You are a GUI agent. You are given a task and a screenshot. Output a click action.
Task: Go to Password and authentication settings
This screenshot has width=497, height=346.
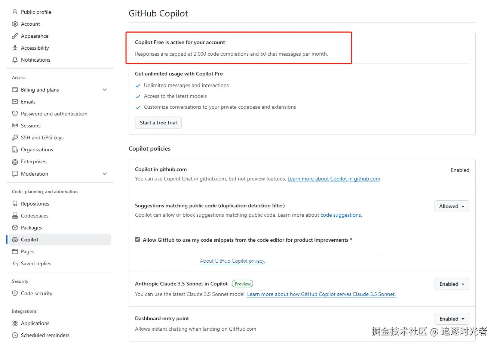pyautogui.click(x=54, y=114)
